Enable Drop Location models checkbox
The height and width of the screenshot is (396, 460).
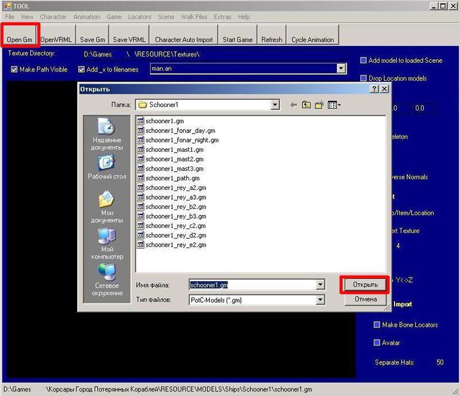363,78
